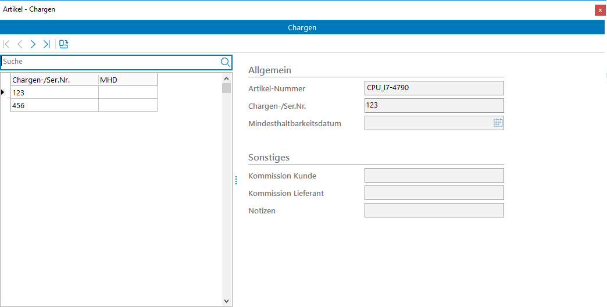607x307 pixels.
Task: Jump to the last batch record
Action: [47, 44]
